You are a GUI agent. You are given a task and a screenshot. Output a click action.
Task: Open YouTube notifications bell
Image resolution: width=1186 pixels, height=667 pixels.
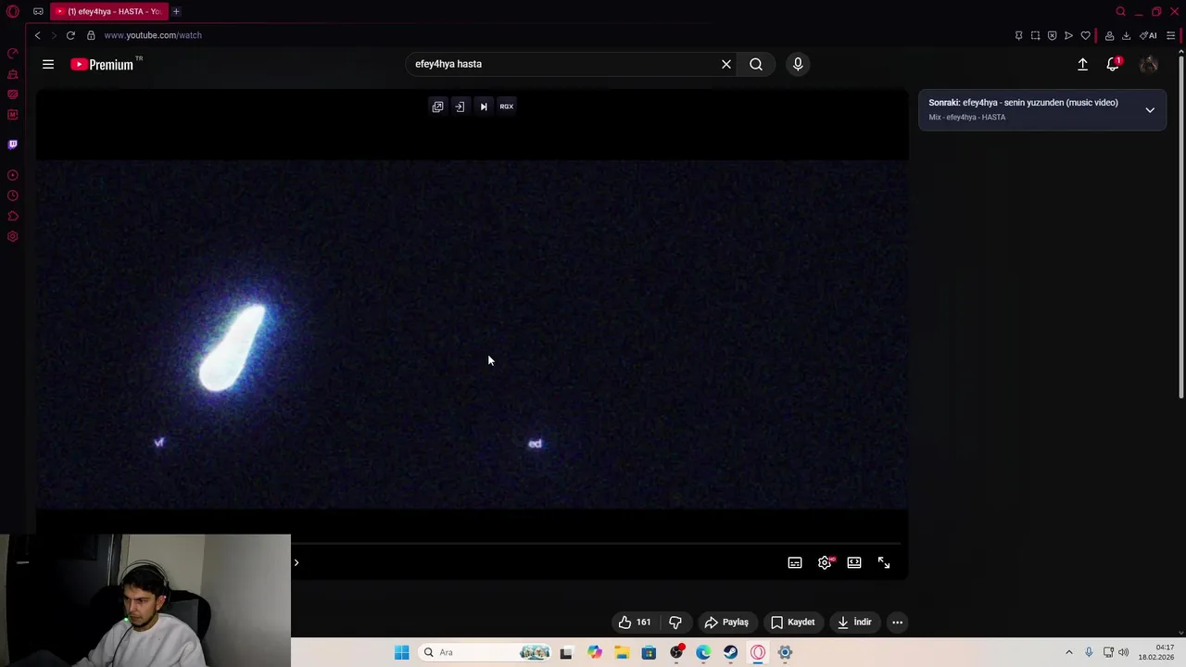(x=1113, y=64)
